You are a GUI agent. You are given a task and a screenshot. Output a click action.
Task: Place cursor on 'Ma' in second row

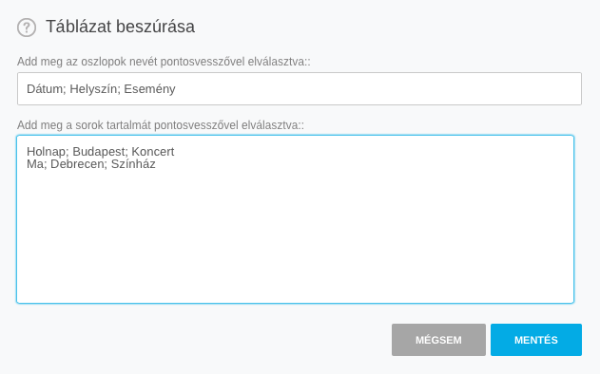click(36, 164)
